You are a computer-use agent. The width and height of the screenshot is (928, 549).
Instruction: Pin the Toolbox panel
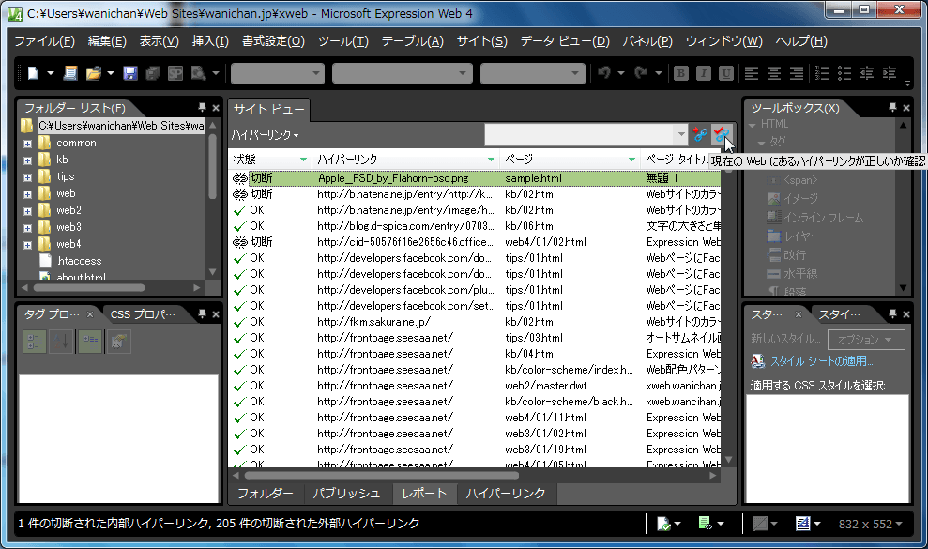pyautogui.click(x=892, y=107)
